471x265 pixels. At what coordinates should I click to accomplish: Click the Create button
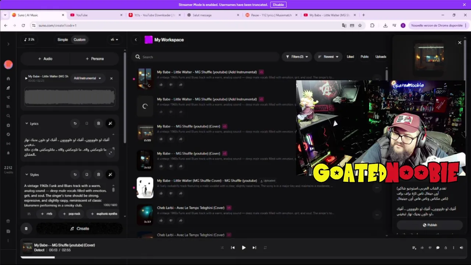[79, 229]
